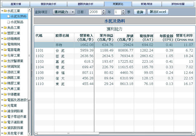Select the 電子通路業 tree item
The width and height of the screenshot is (196, 136).
[15, 122]
